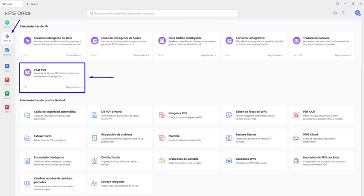The height and width of the screenshot is (196, 364).
Task: Open a new tab with Nuevo
Action: [32, 4]
